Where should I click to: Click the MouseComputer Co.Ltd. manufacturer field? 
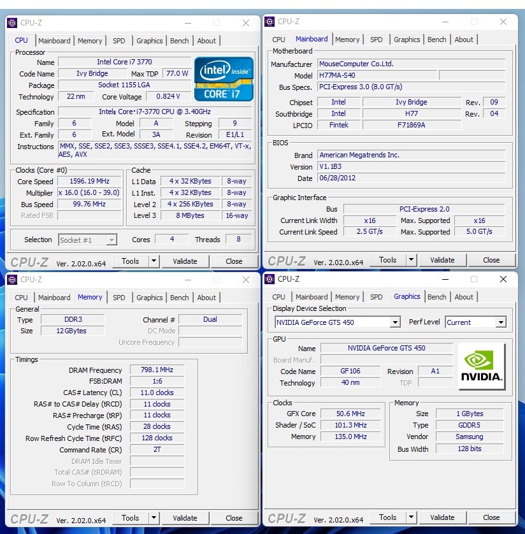(412, 64)
